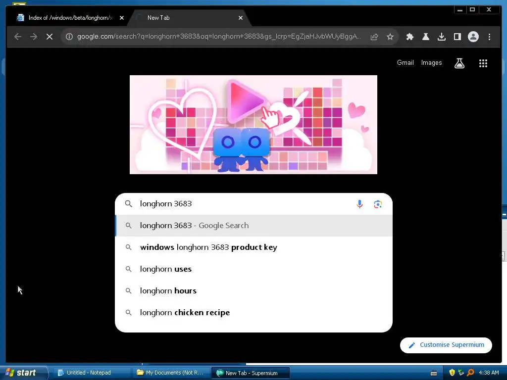Close the New Tab tab
Screen dimensions: 507x380
pyautogui.click(x=241, y=18)
